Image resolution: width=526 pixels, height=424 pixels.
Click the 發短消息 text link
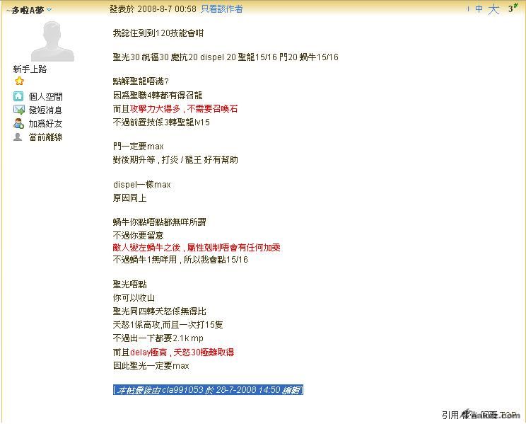(46, 110)
